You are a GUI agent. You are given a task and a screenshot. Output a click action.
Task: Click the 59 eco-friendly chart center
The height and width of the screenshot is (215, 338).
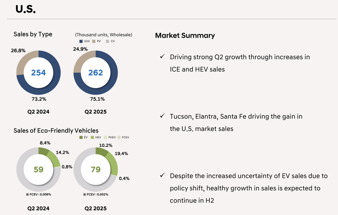click(x=38, y=169)
